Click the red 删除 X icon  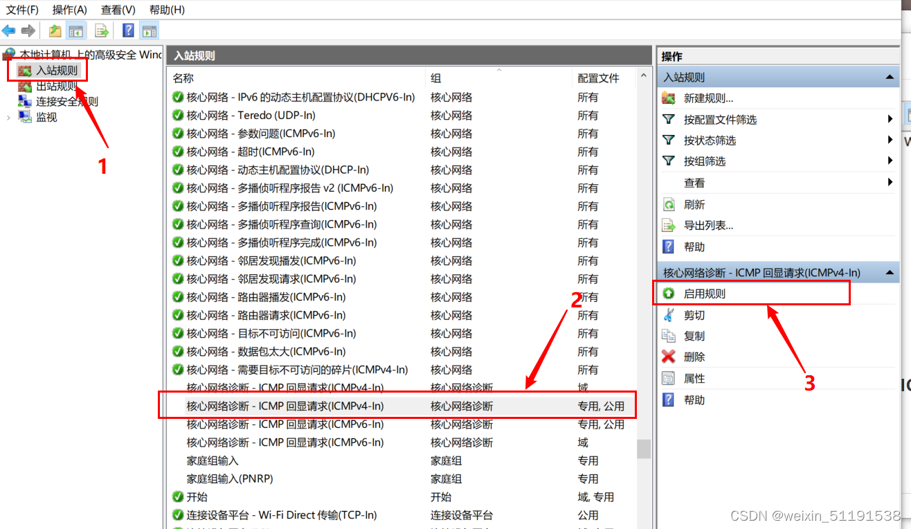point(669,357)
